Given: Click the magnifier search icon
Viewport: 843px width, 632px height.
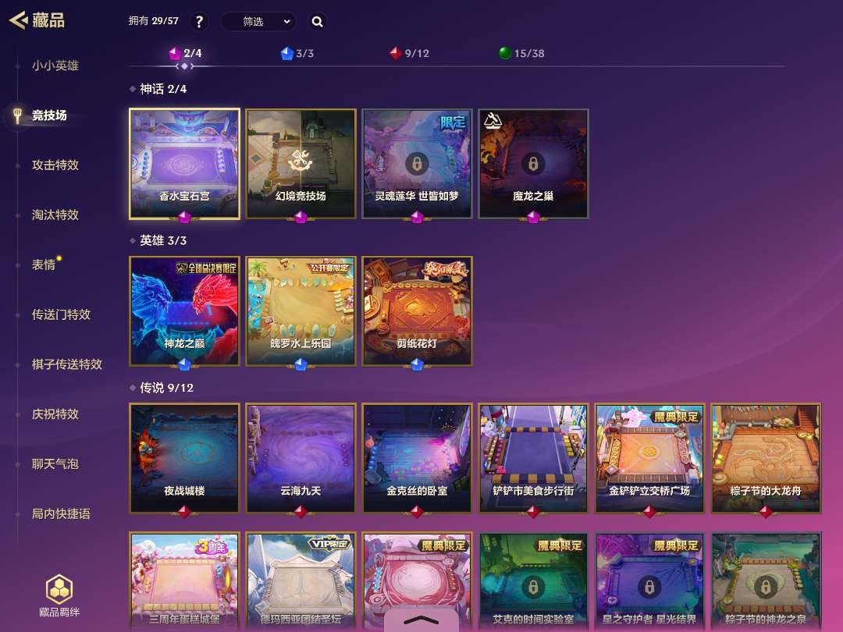Looking at the screenshot, I should click(x=317, y=22).
